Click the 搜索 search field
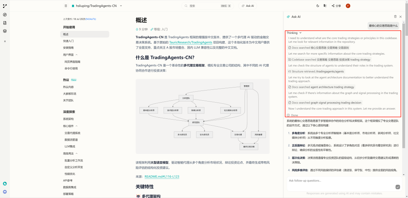408x198 pixels. [208, 6]
